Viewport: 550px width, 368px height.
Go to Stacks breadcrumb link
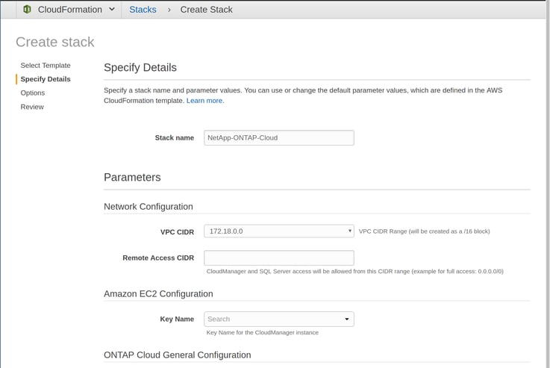[x=143, y=10]
